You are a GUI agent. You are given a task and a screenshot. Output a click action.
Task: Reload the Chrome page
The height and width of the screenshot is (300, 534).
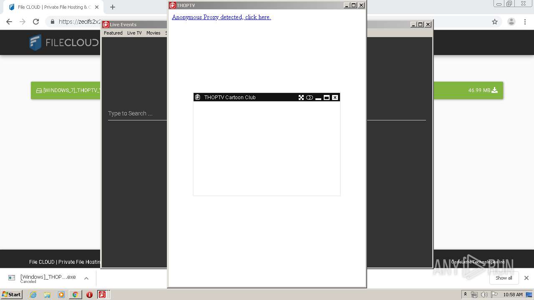36,22
